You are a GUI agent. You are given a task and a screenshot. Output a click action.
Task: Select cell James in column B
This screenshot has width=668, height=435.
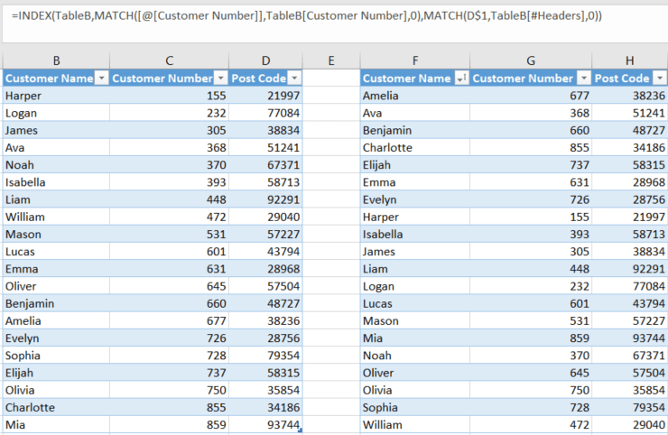click(56, 130)
